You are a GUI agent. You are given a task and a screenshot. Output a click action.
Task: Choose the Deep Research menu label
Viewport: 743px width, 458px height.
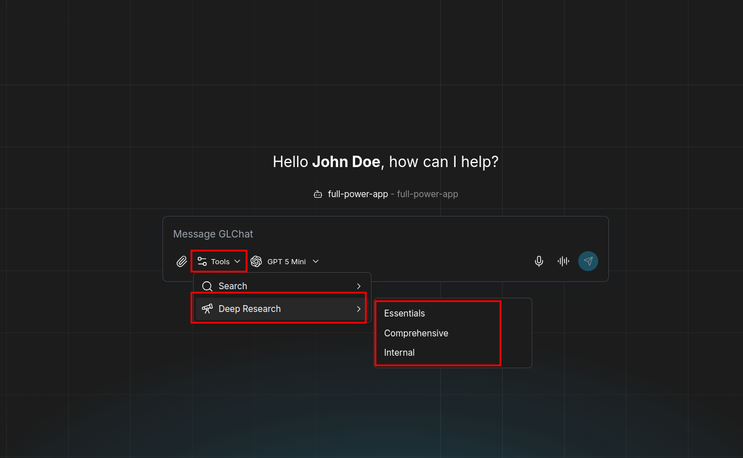(249, 309)
